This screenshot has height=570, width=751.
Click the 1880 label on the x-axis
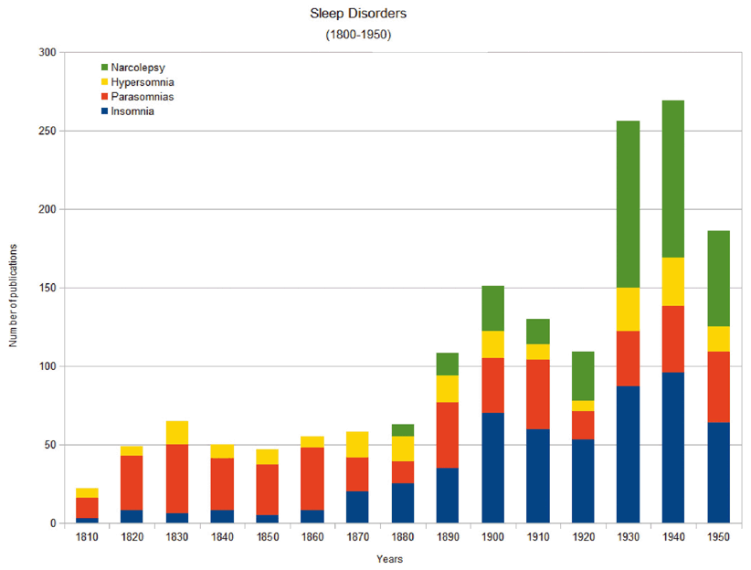402,536
